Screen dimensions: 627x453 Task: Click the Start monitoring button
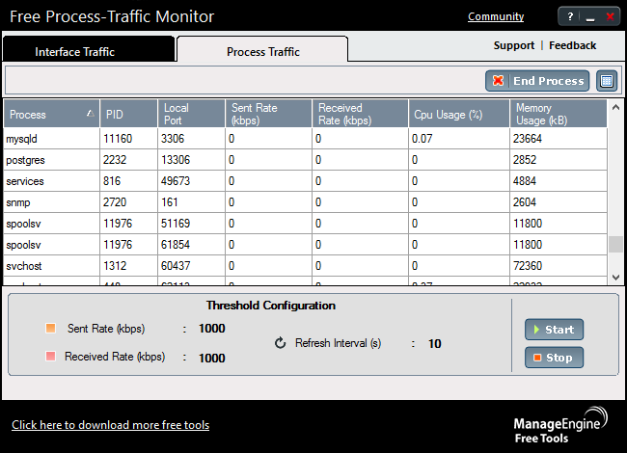coord(554,330)
